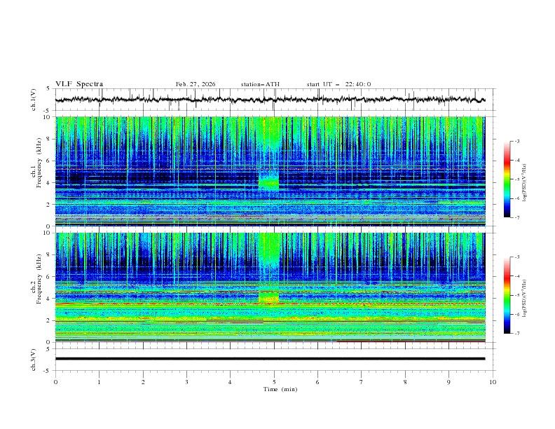Click the ch.1(V) axis label
The width and height of the screenshot is (555, 429).
(x=34, y=100)
